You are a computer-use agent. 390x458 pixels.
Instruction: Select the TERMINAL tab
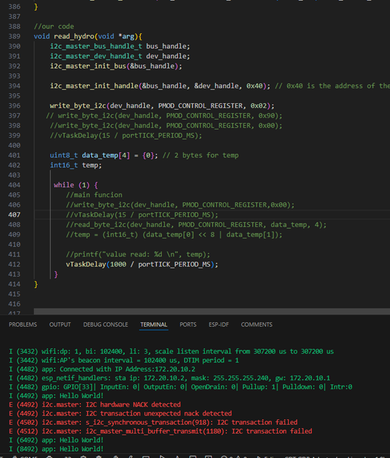(154, 325)
